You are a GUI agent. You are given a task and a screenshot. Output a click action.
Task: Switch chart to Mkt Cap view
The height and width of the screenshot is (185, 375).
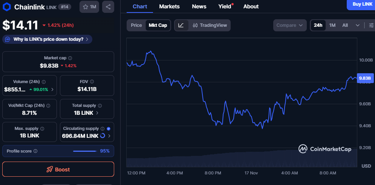(158, 25)
